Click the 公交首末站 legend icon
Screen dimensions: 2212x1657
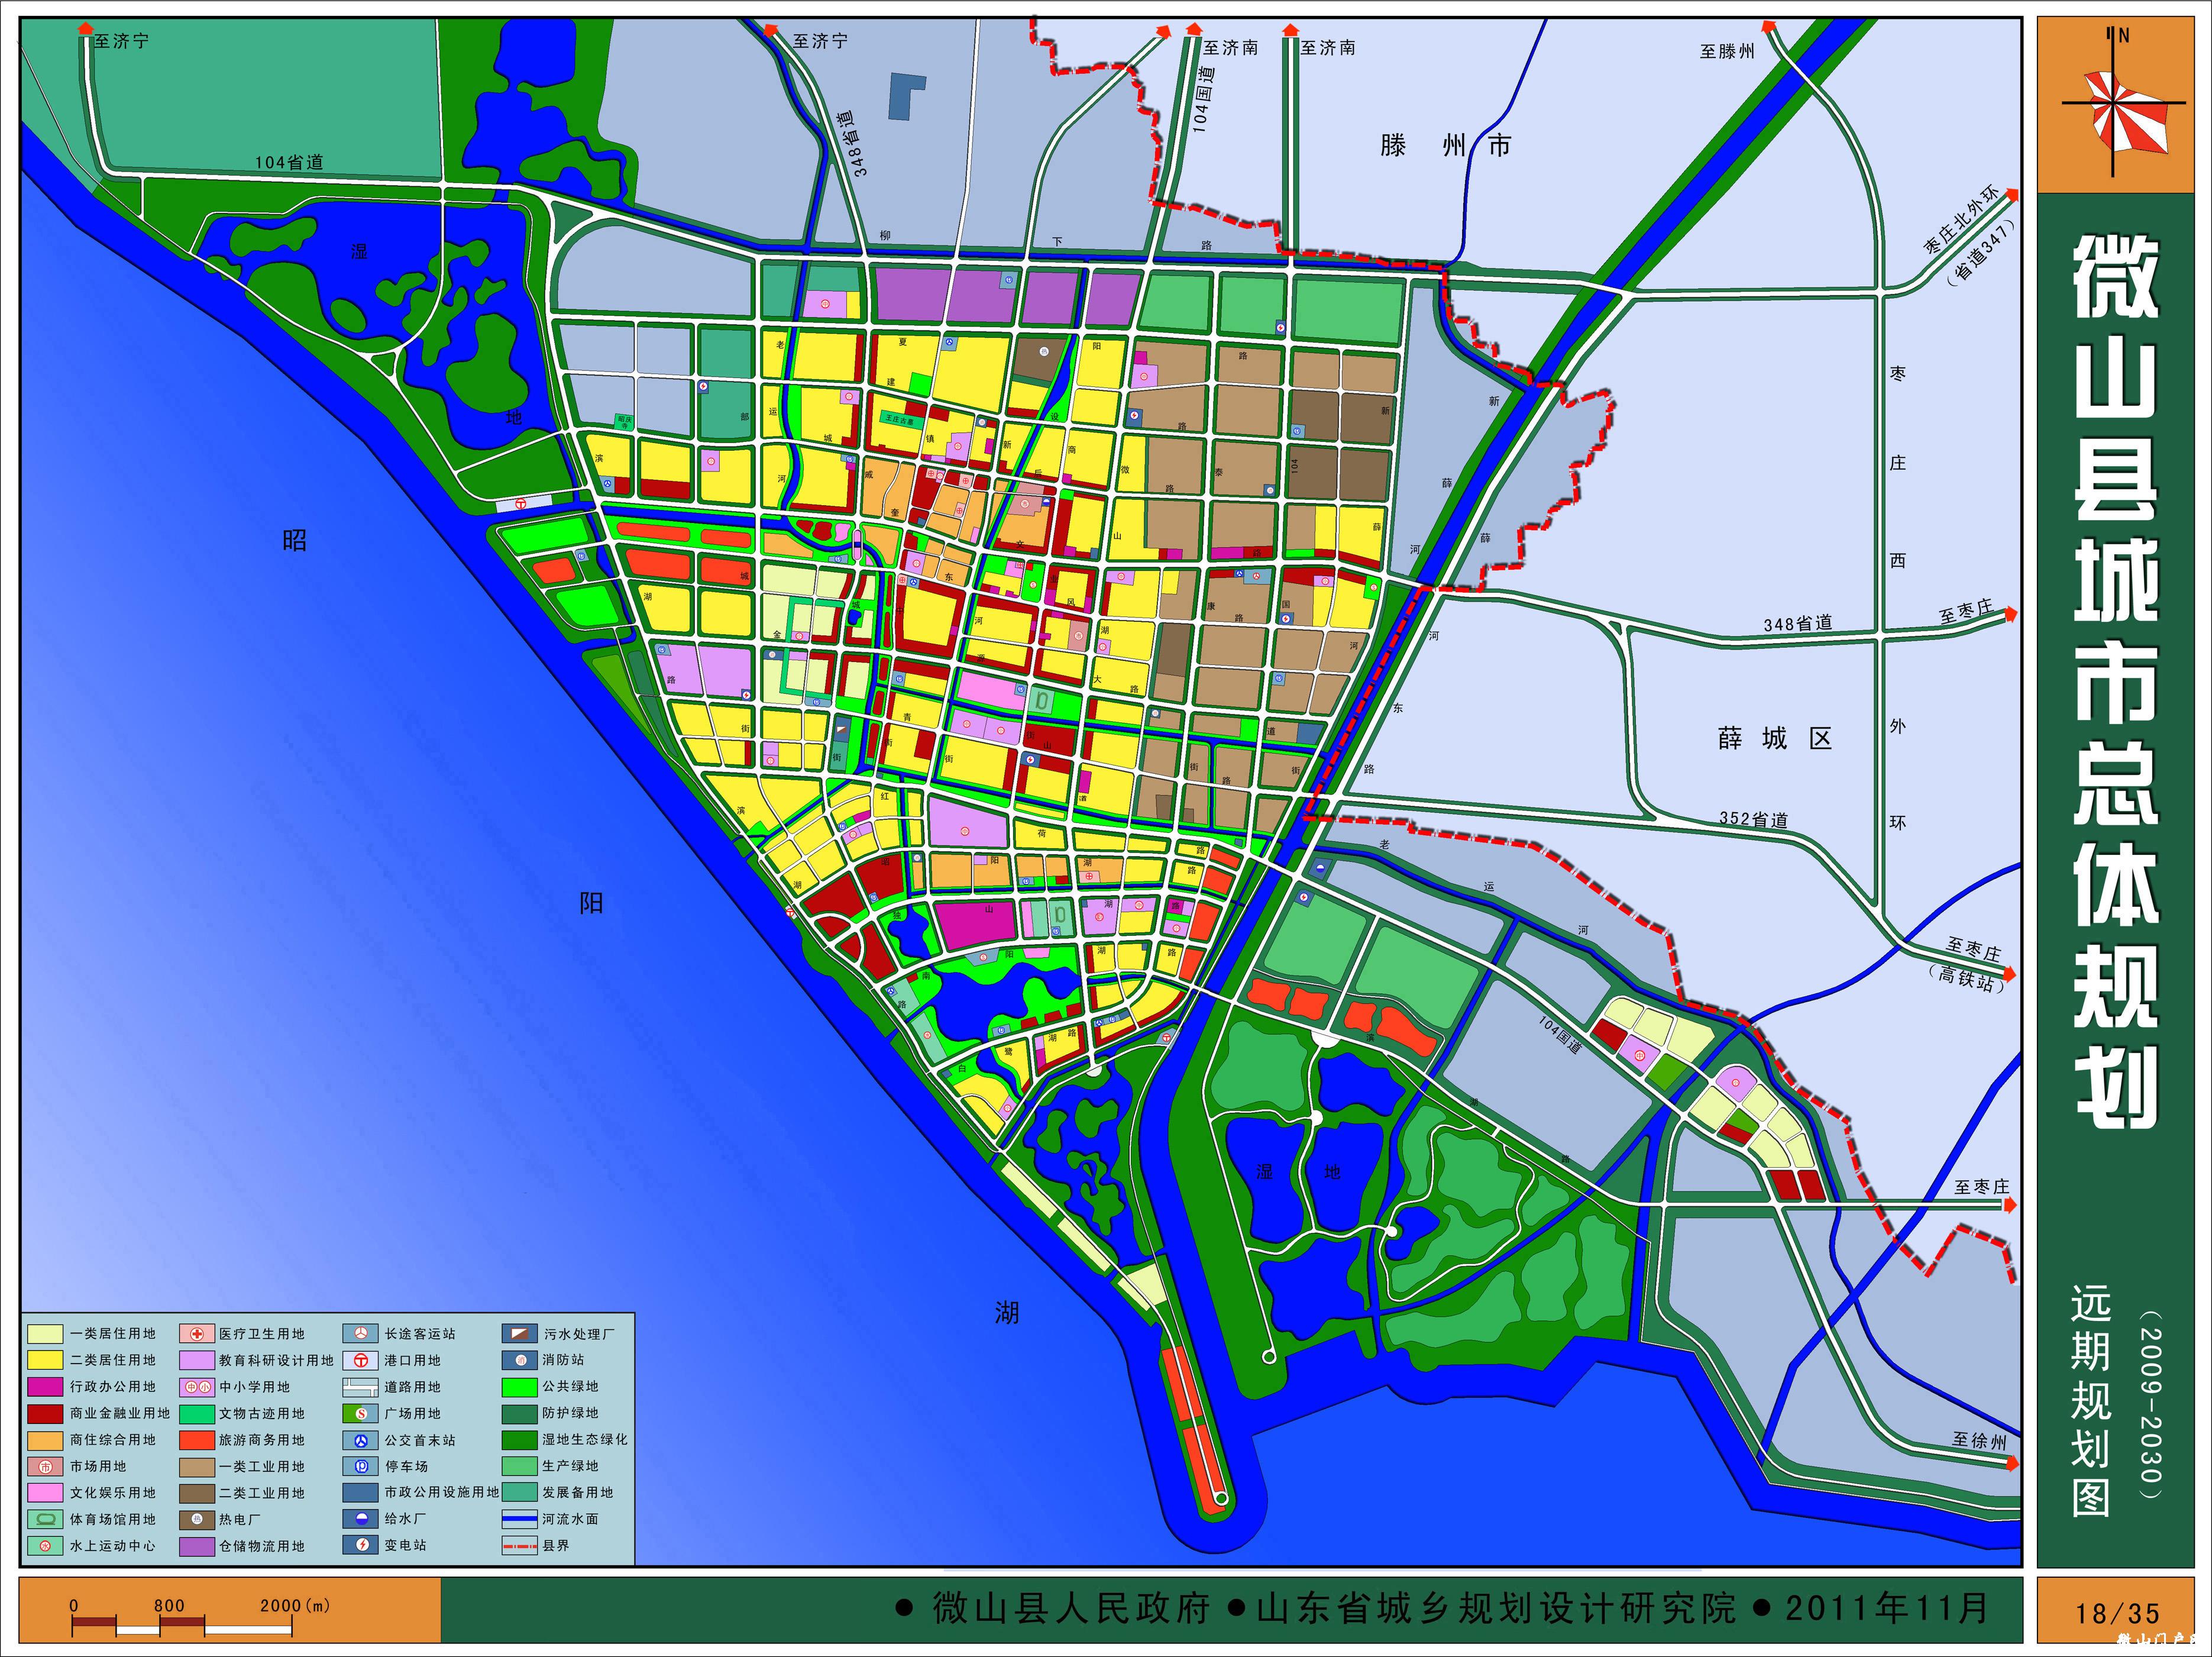tap(360, 1440)
